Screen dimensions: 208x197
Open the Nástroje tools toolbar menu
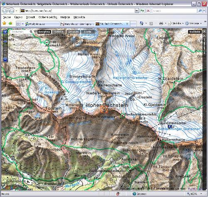193,23
